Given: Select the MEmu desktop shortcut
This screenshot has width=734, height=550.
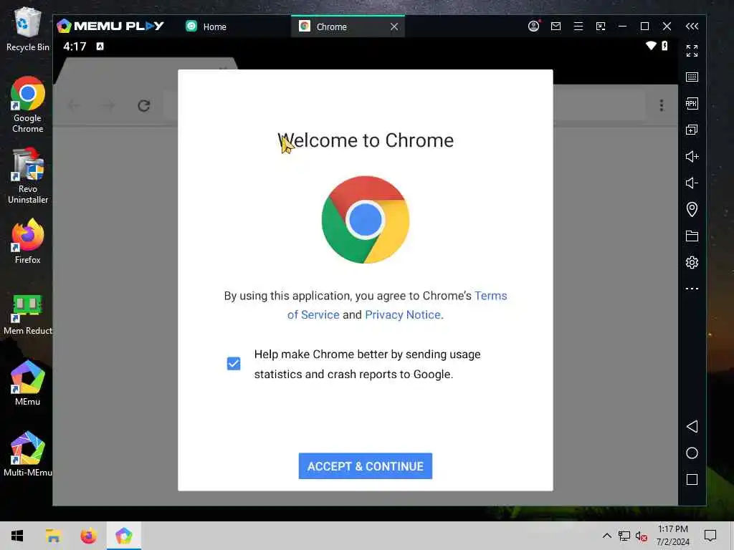Looking at the screenshot, I should pos(28,383).
